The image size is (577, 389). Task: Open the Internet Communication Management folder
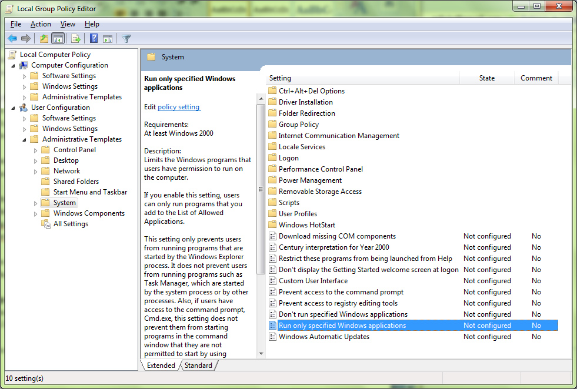coord(339,136)
